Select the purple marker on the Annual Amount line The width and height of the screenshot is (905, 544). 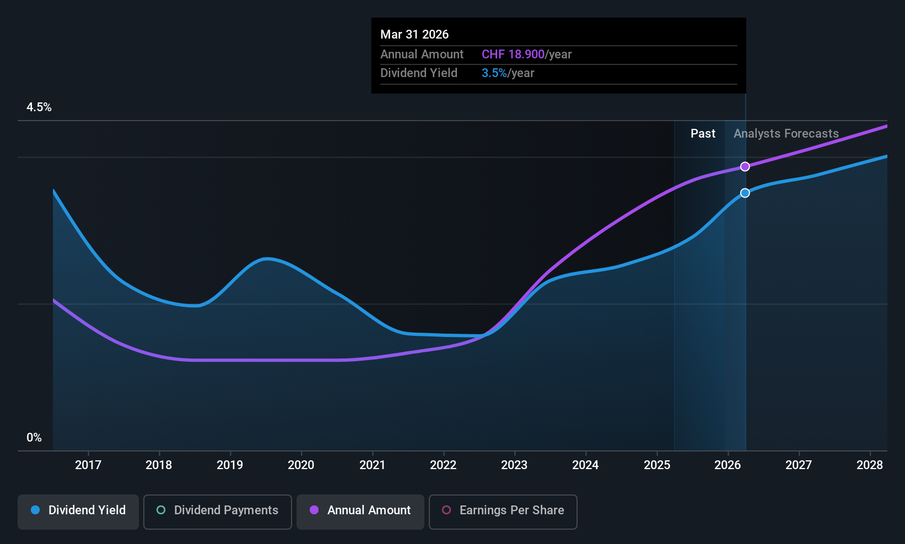point(745,166)
